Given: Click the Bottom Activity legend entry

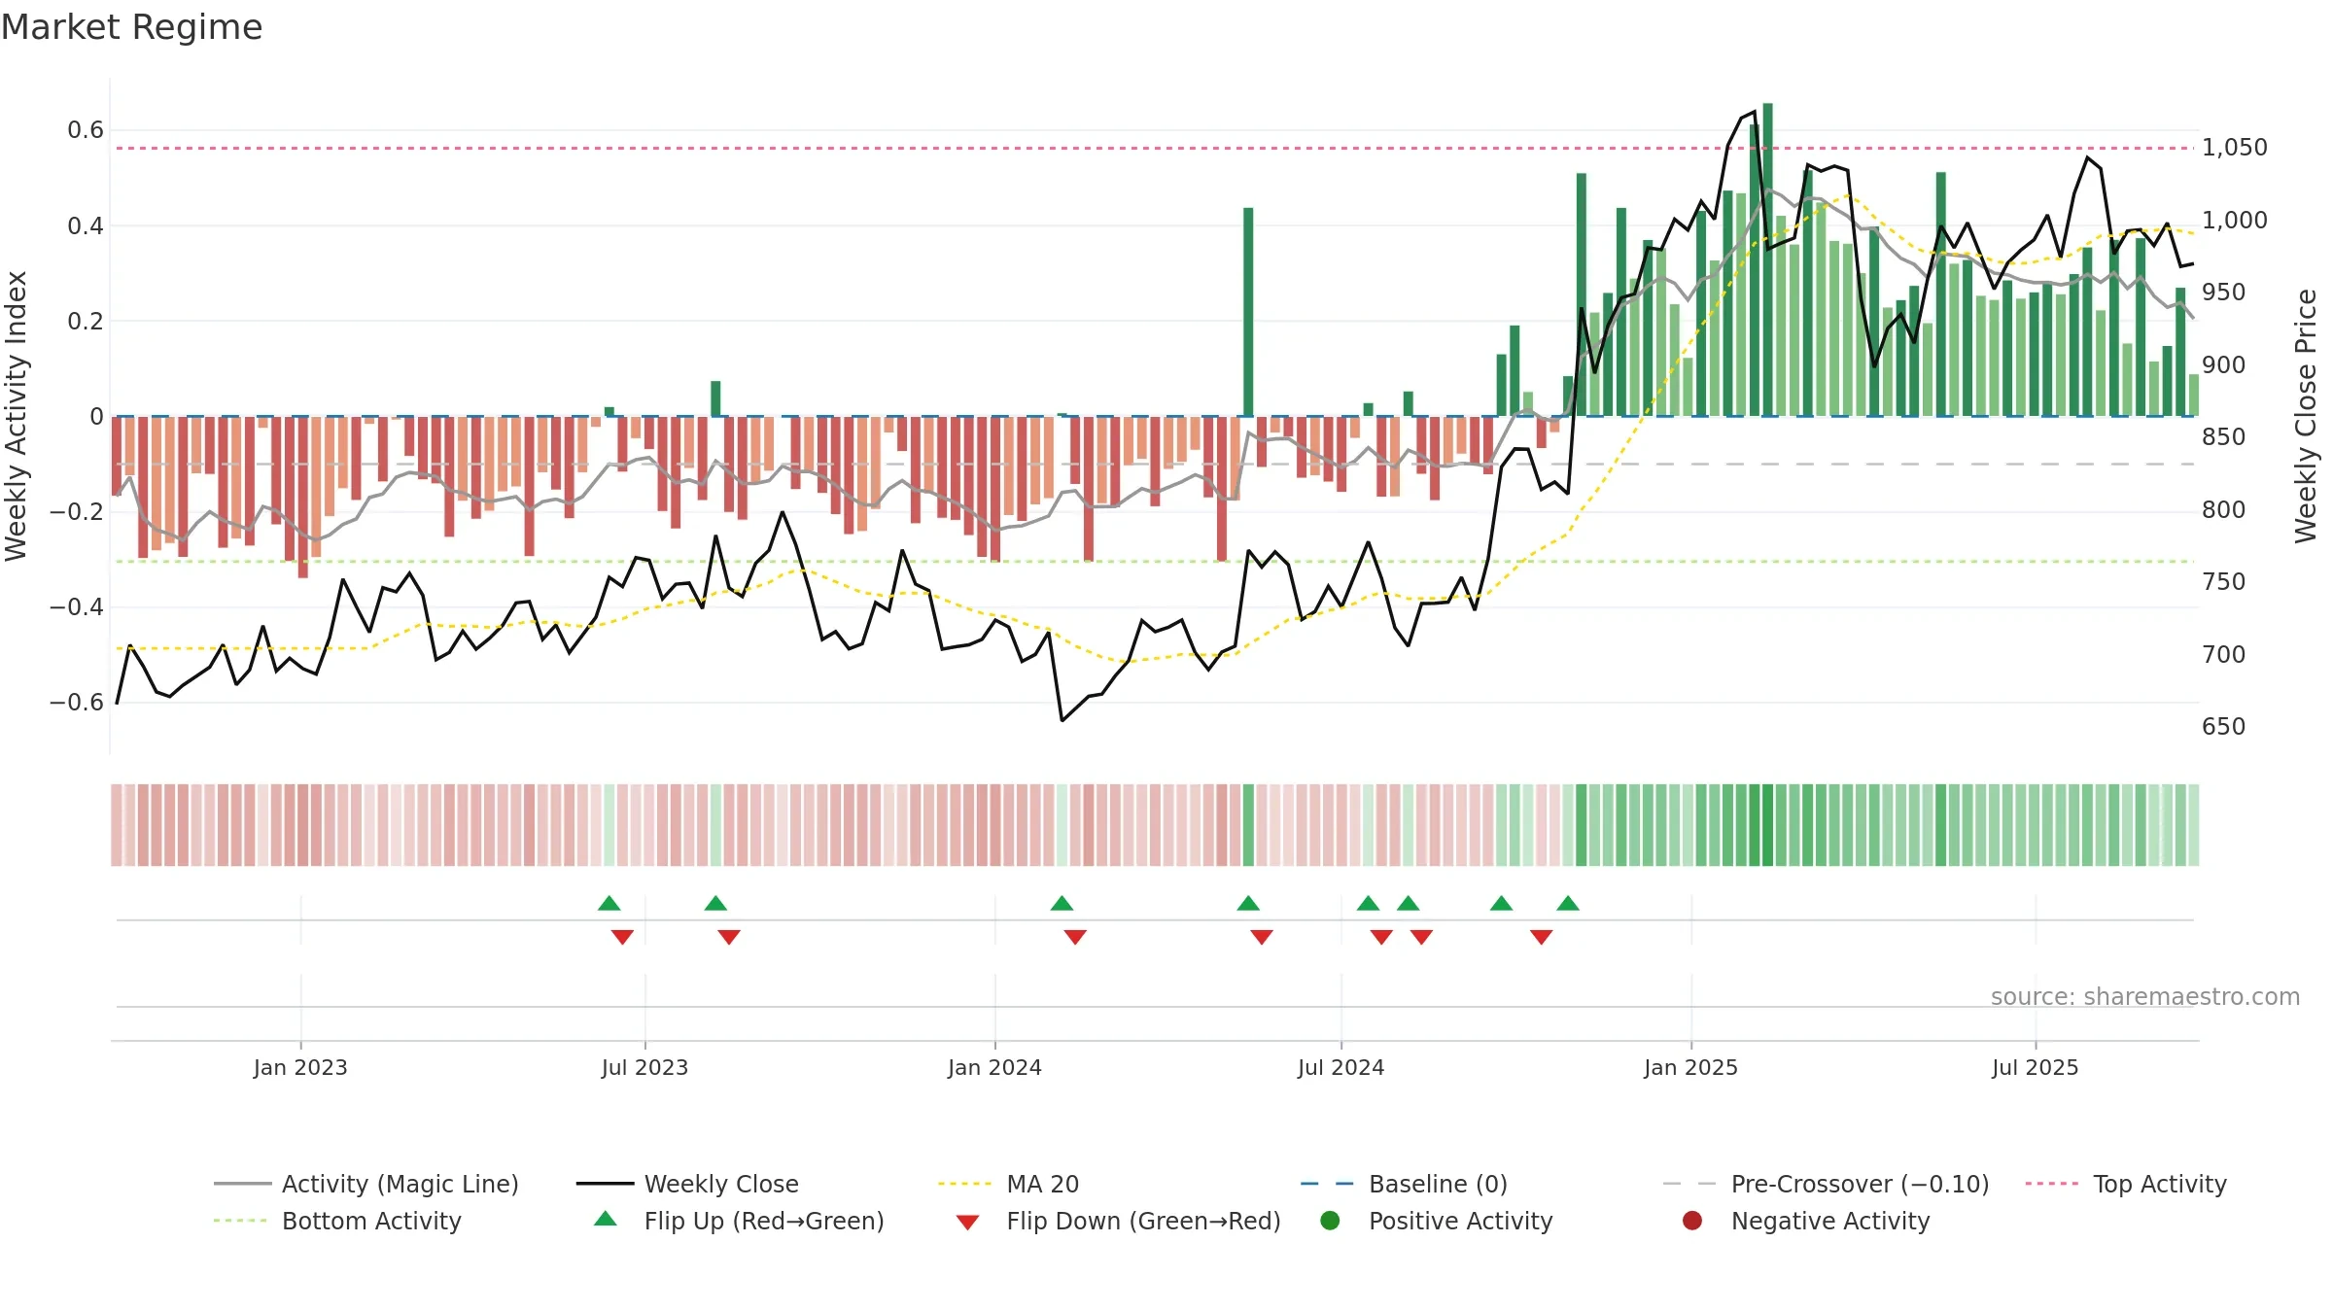Looking at the screenshot, I should pyautogui.click(x=337, y=1221).
